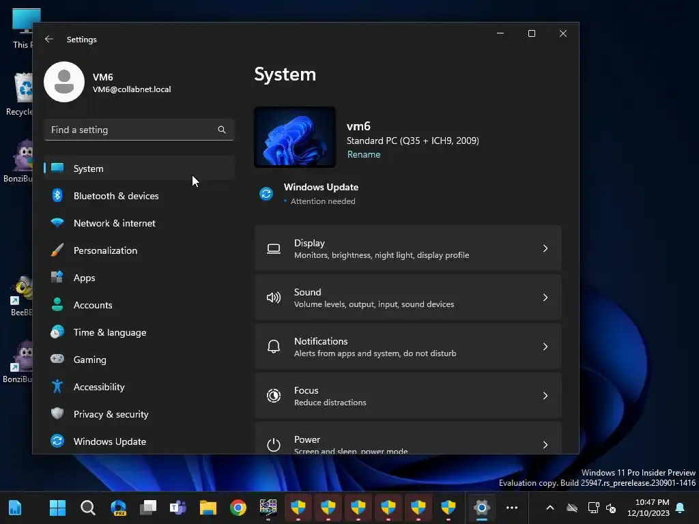Select System in the sidebar
The image size is (699, 524).
139,169
